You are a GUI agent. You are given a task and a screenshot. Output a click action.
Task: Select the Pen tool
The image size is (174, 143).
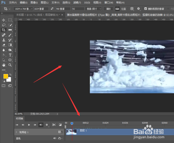point(4,55)
